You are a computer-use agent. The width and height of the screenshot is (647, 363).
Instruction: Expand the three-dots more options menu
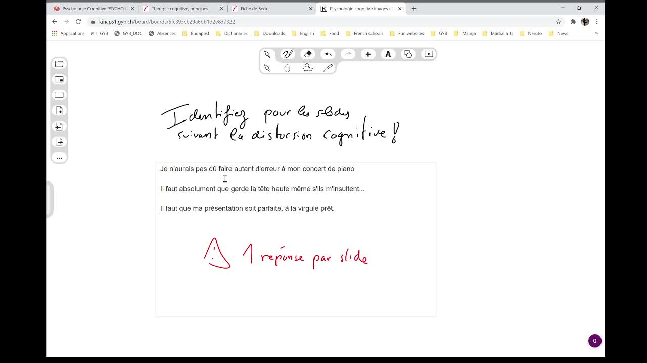coord(59,158)
